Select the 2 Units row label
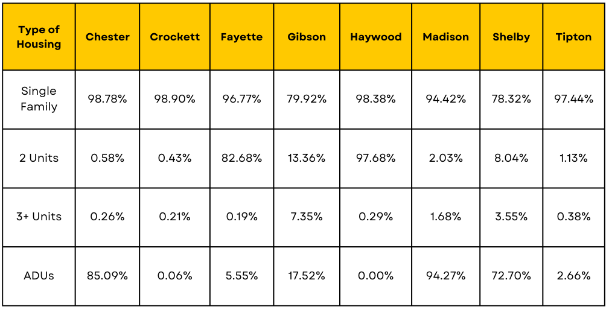 (39, 158)
